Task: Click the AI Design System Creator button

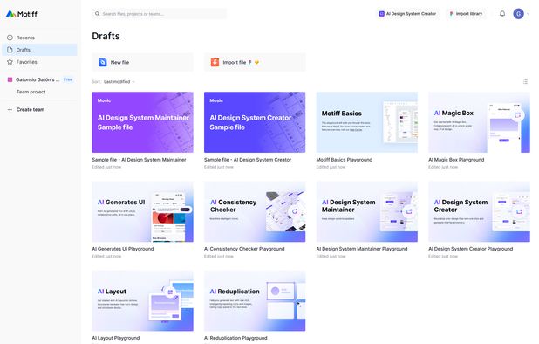Action: pyautogui.click(x=407, y=14)
